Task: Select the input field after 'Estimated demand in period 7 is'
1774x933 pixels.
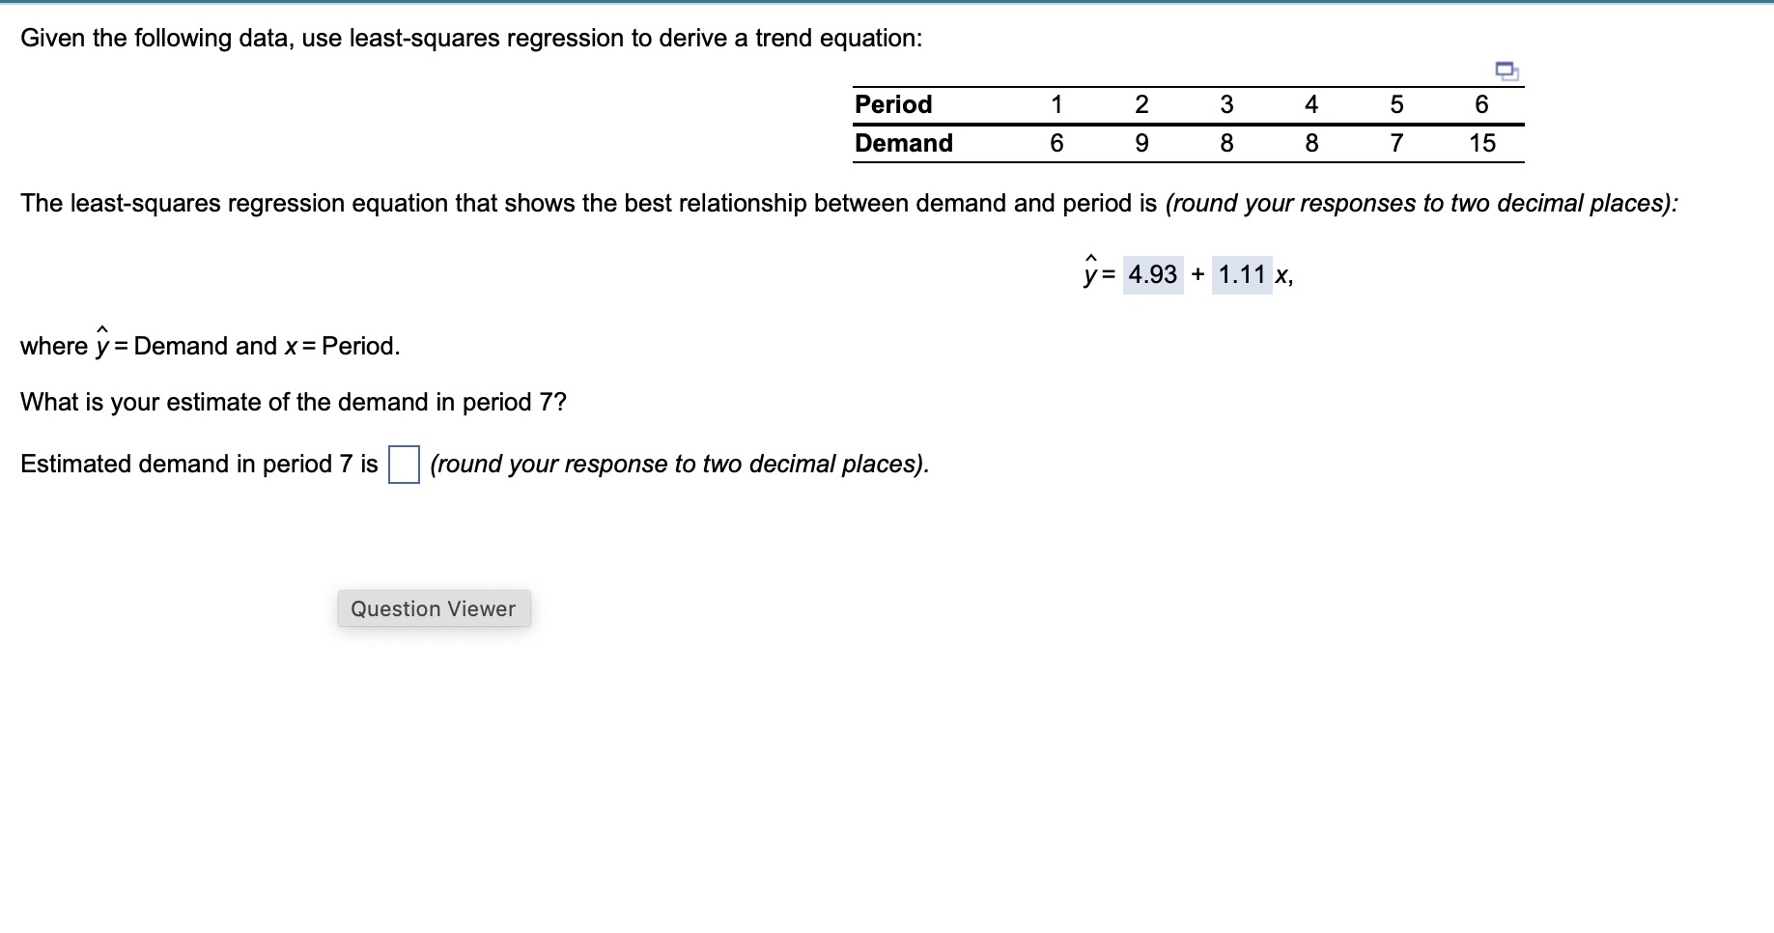Action: tap(402, 465)
